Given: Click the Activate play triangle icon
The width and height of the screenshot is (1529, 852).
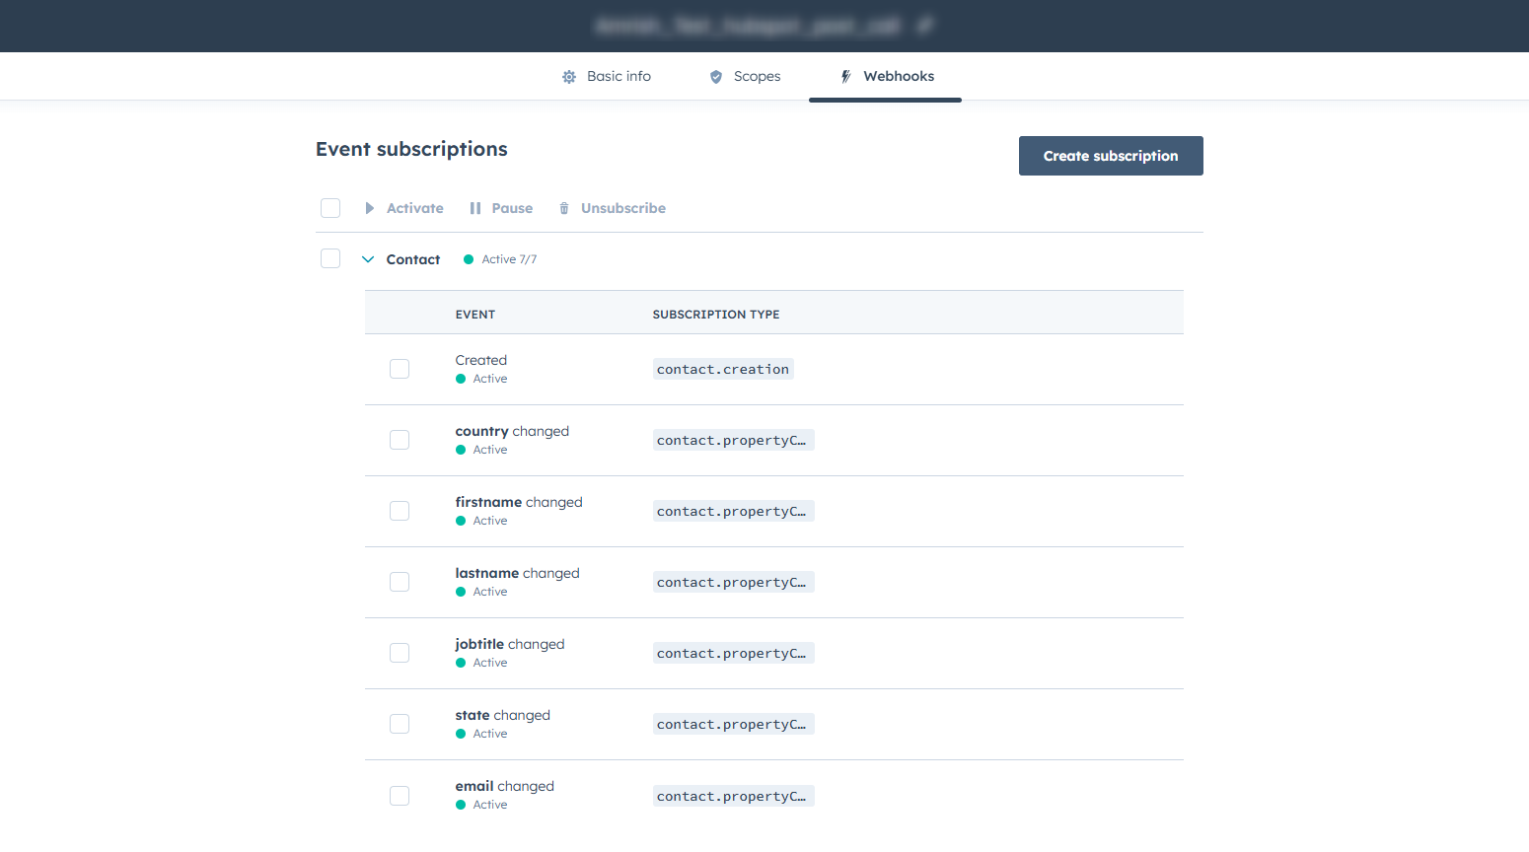Looking at the screenshot, I should tap(370, 208).
